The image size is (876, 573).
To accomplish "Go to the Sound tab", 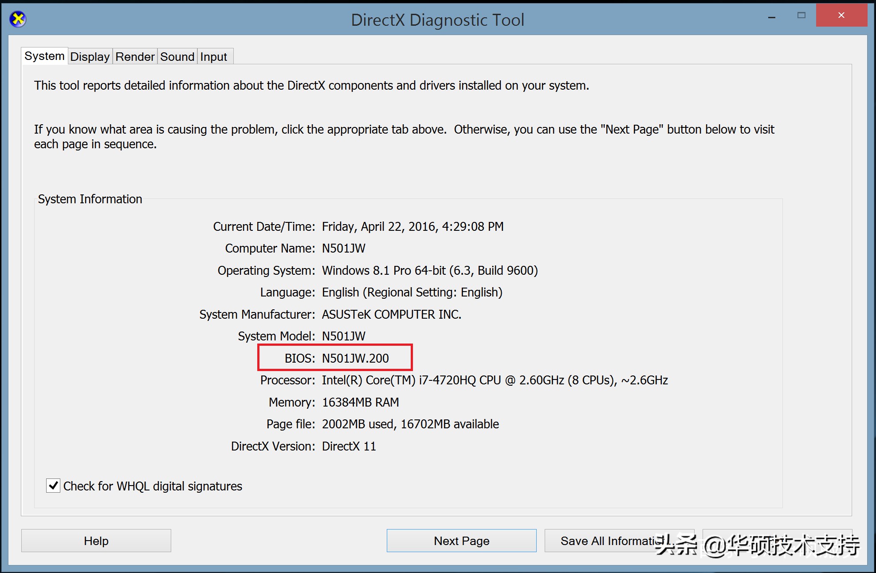I will (x=177, y=57).
